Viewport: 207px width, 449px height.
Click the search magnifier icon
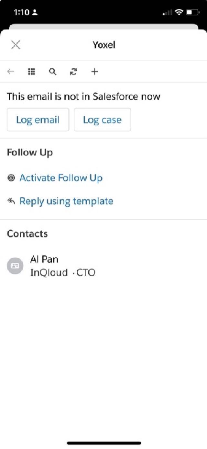pos(52,72)
